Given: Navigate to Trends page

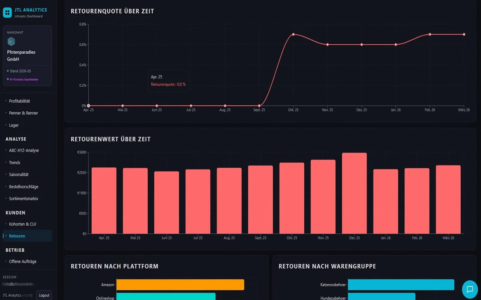Looking at the screenshot, I should 15,163.
